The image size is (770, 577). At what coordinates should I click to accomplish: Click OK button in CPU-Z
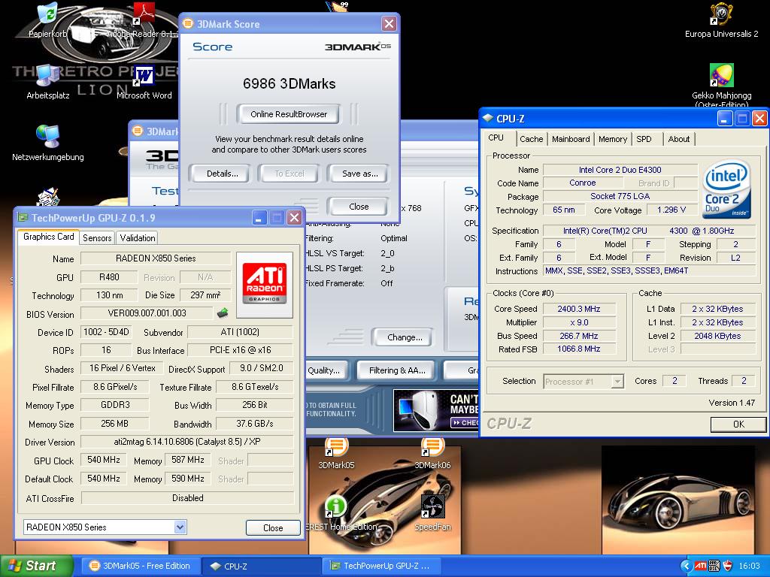click(x=738, y=424)
